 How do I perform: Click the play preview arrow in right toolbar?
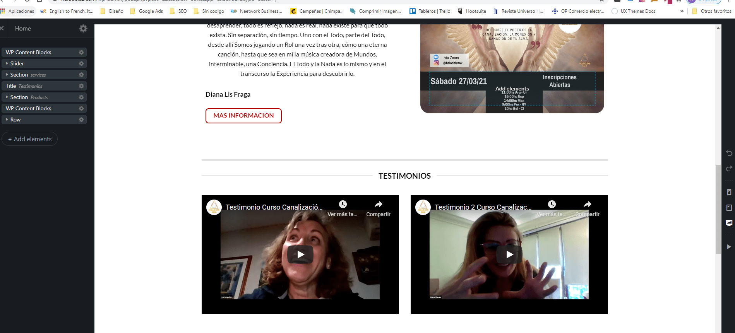point(729,247)
